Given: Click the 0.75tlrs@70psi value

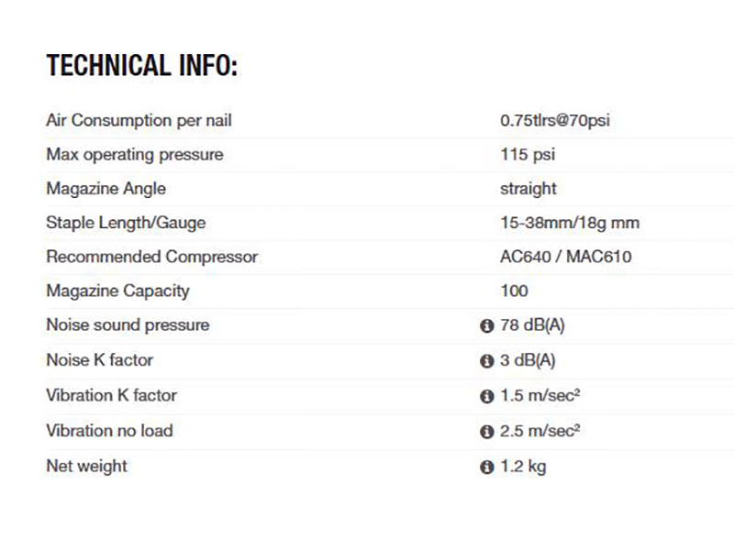Looking at the screenshot, I should pos(554,120).
